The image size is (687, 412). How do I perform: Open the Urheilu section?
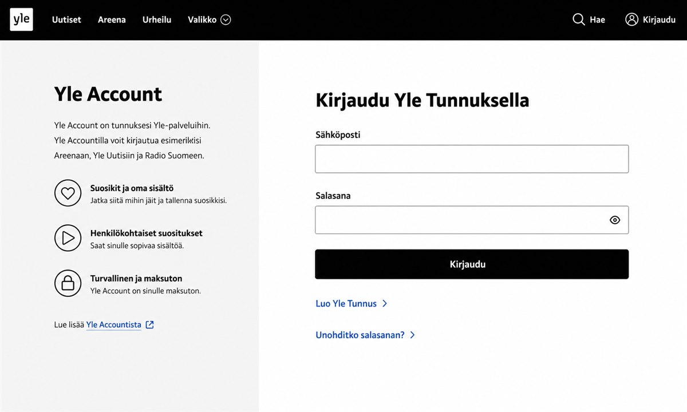coord(157,19)
